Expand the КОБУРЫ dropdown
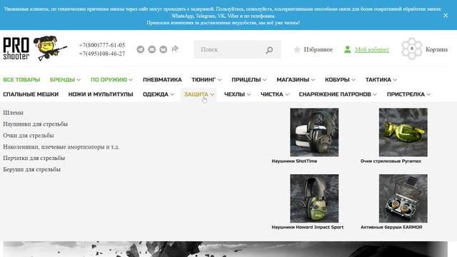This screenshot has width=457, height=257. (340, 79)
